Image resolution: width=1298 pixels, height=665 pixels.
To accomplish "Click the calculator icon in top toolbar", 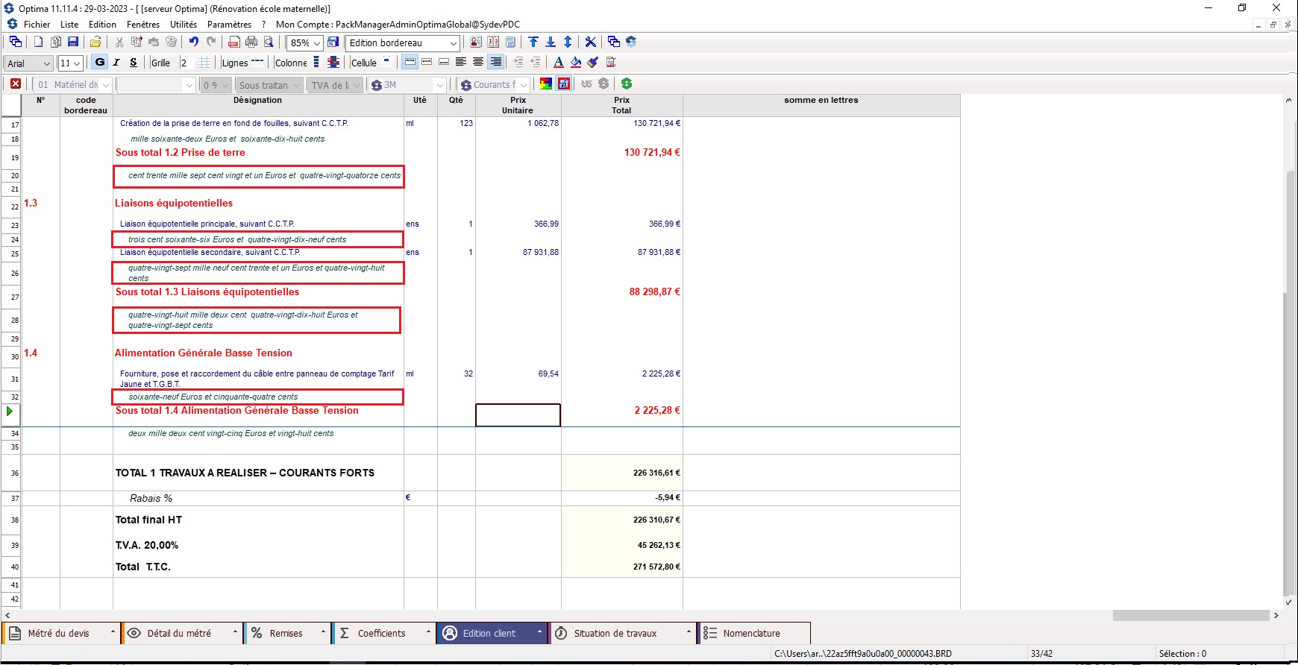I will tap(510, 42).
